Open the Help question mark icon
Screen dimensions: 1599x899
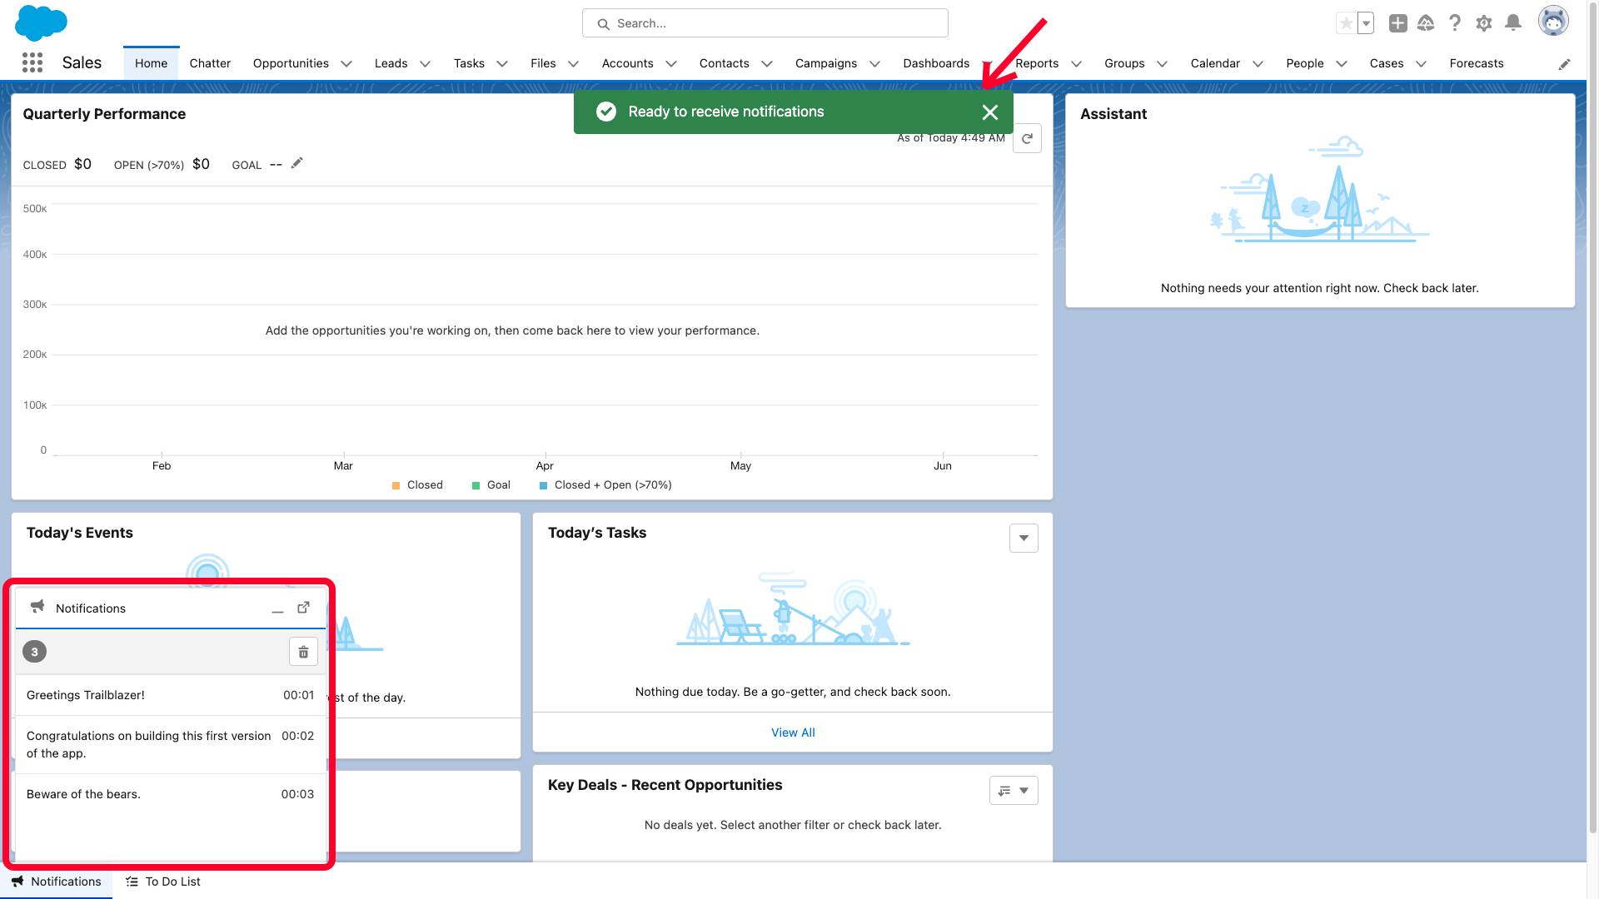pyautogui.click(x=1455, y=23)
